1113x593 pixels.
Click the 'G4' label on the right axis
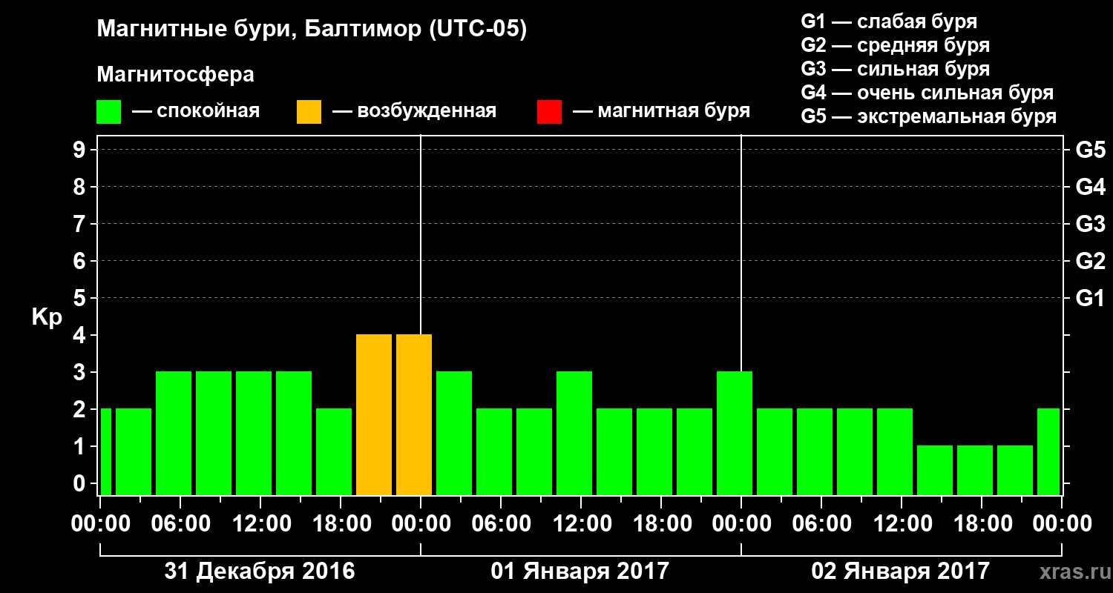click(x=1091, y=187)
